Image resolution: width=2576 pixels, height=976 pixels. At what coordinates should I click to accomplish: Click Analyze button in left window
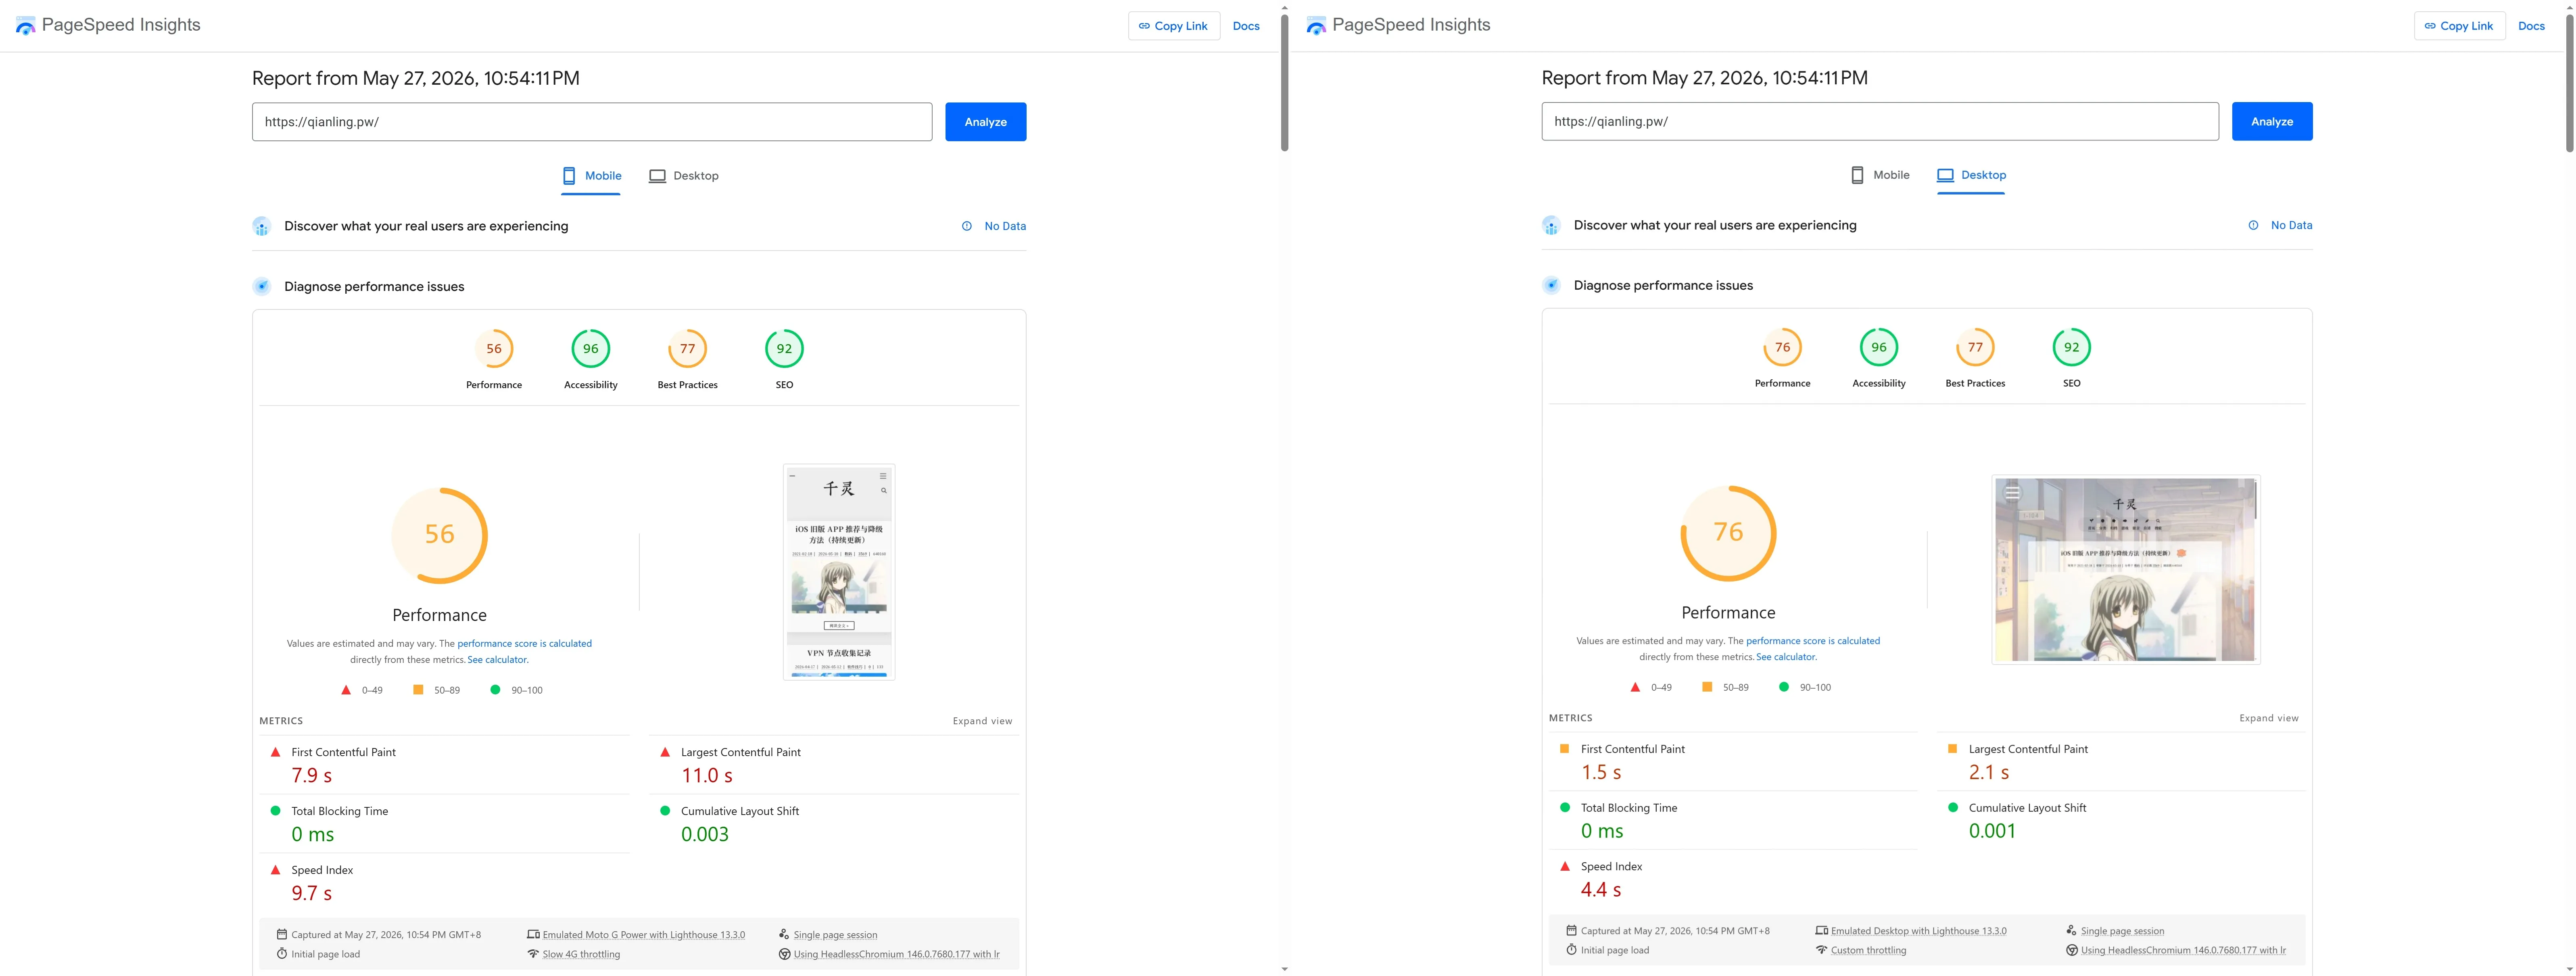click(986, 122)
